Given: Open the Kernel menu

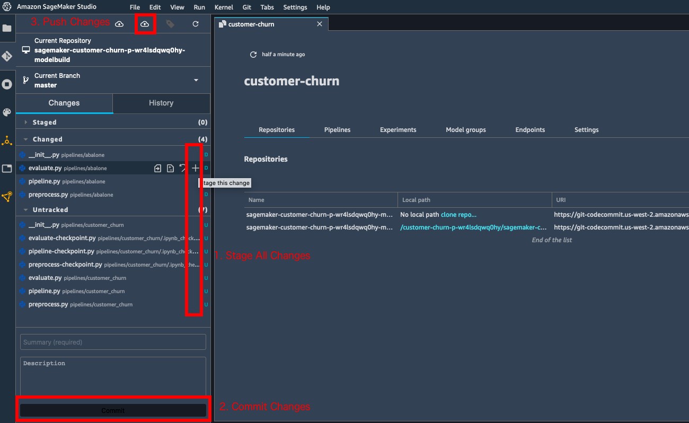Looking at the screenshot, I should 224,7.
